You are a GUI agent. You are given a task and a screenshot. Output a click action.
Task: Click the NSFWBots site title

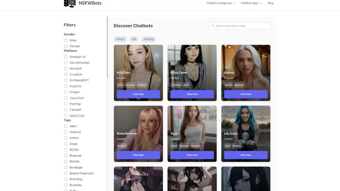tap(90, 3)
